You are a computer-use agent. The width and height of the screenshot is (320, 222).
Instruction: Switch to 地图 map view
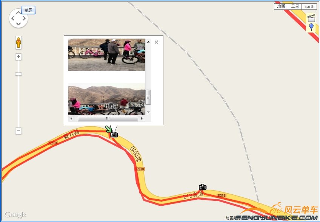point(281,6)
